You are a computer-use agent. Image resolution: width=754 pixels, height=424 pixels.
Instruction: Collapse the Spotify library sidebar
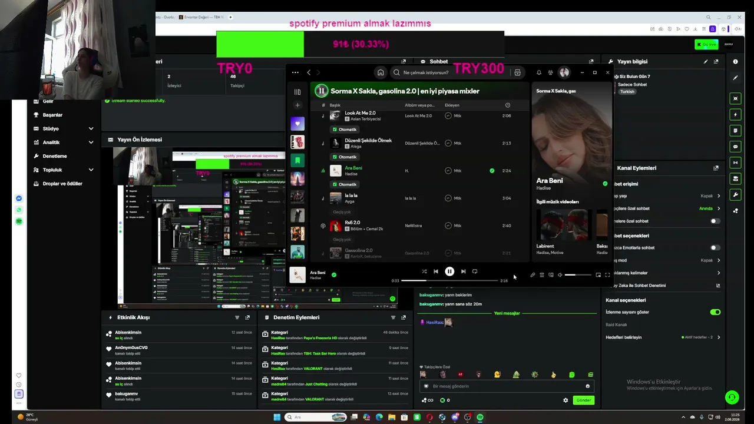coord(297,92)
